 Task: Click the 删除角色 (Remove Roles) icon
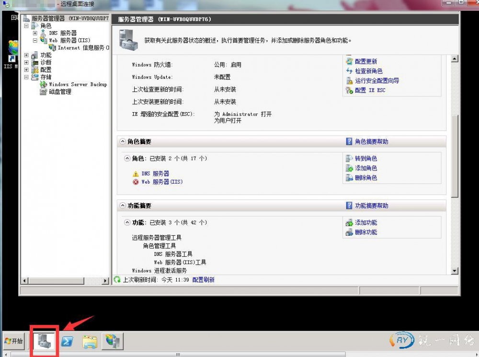349,178
